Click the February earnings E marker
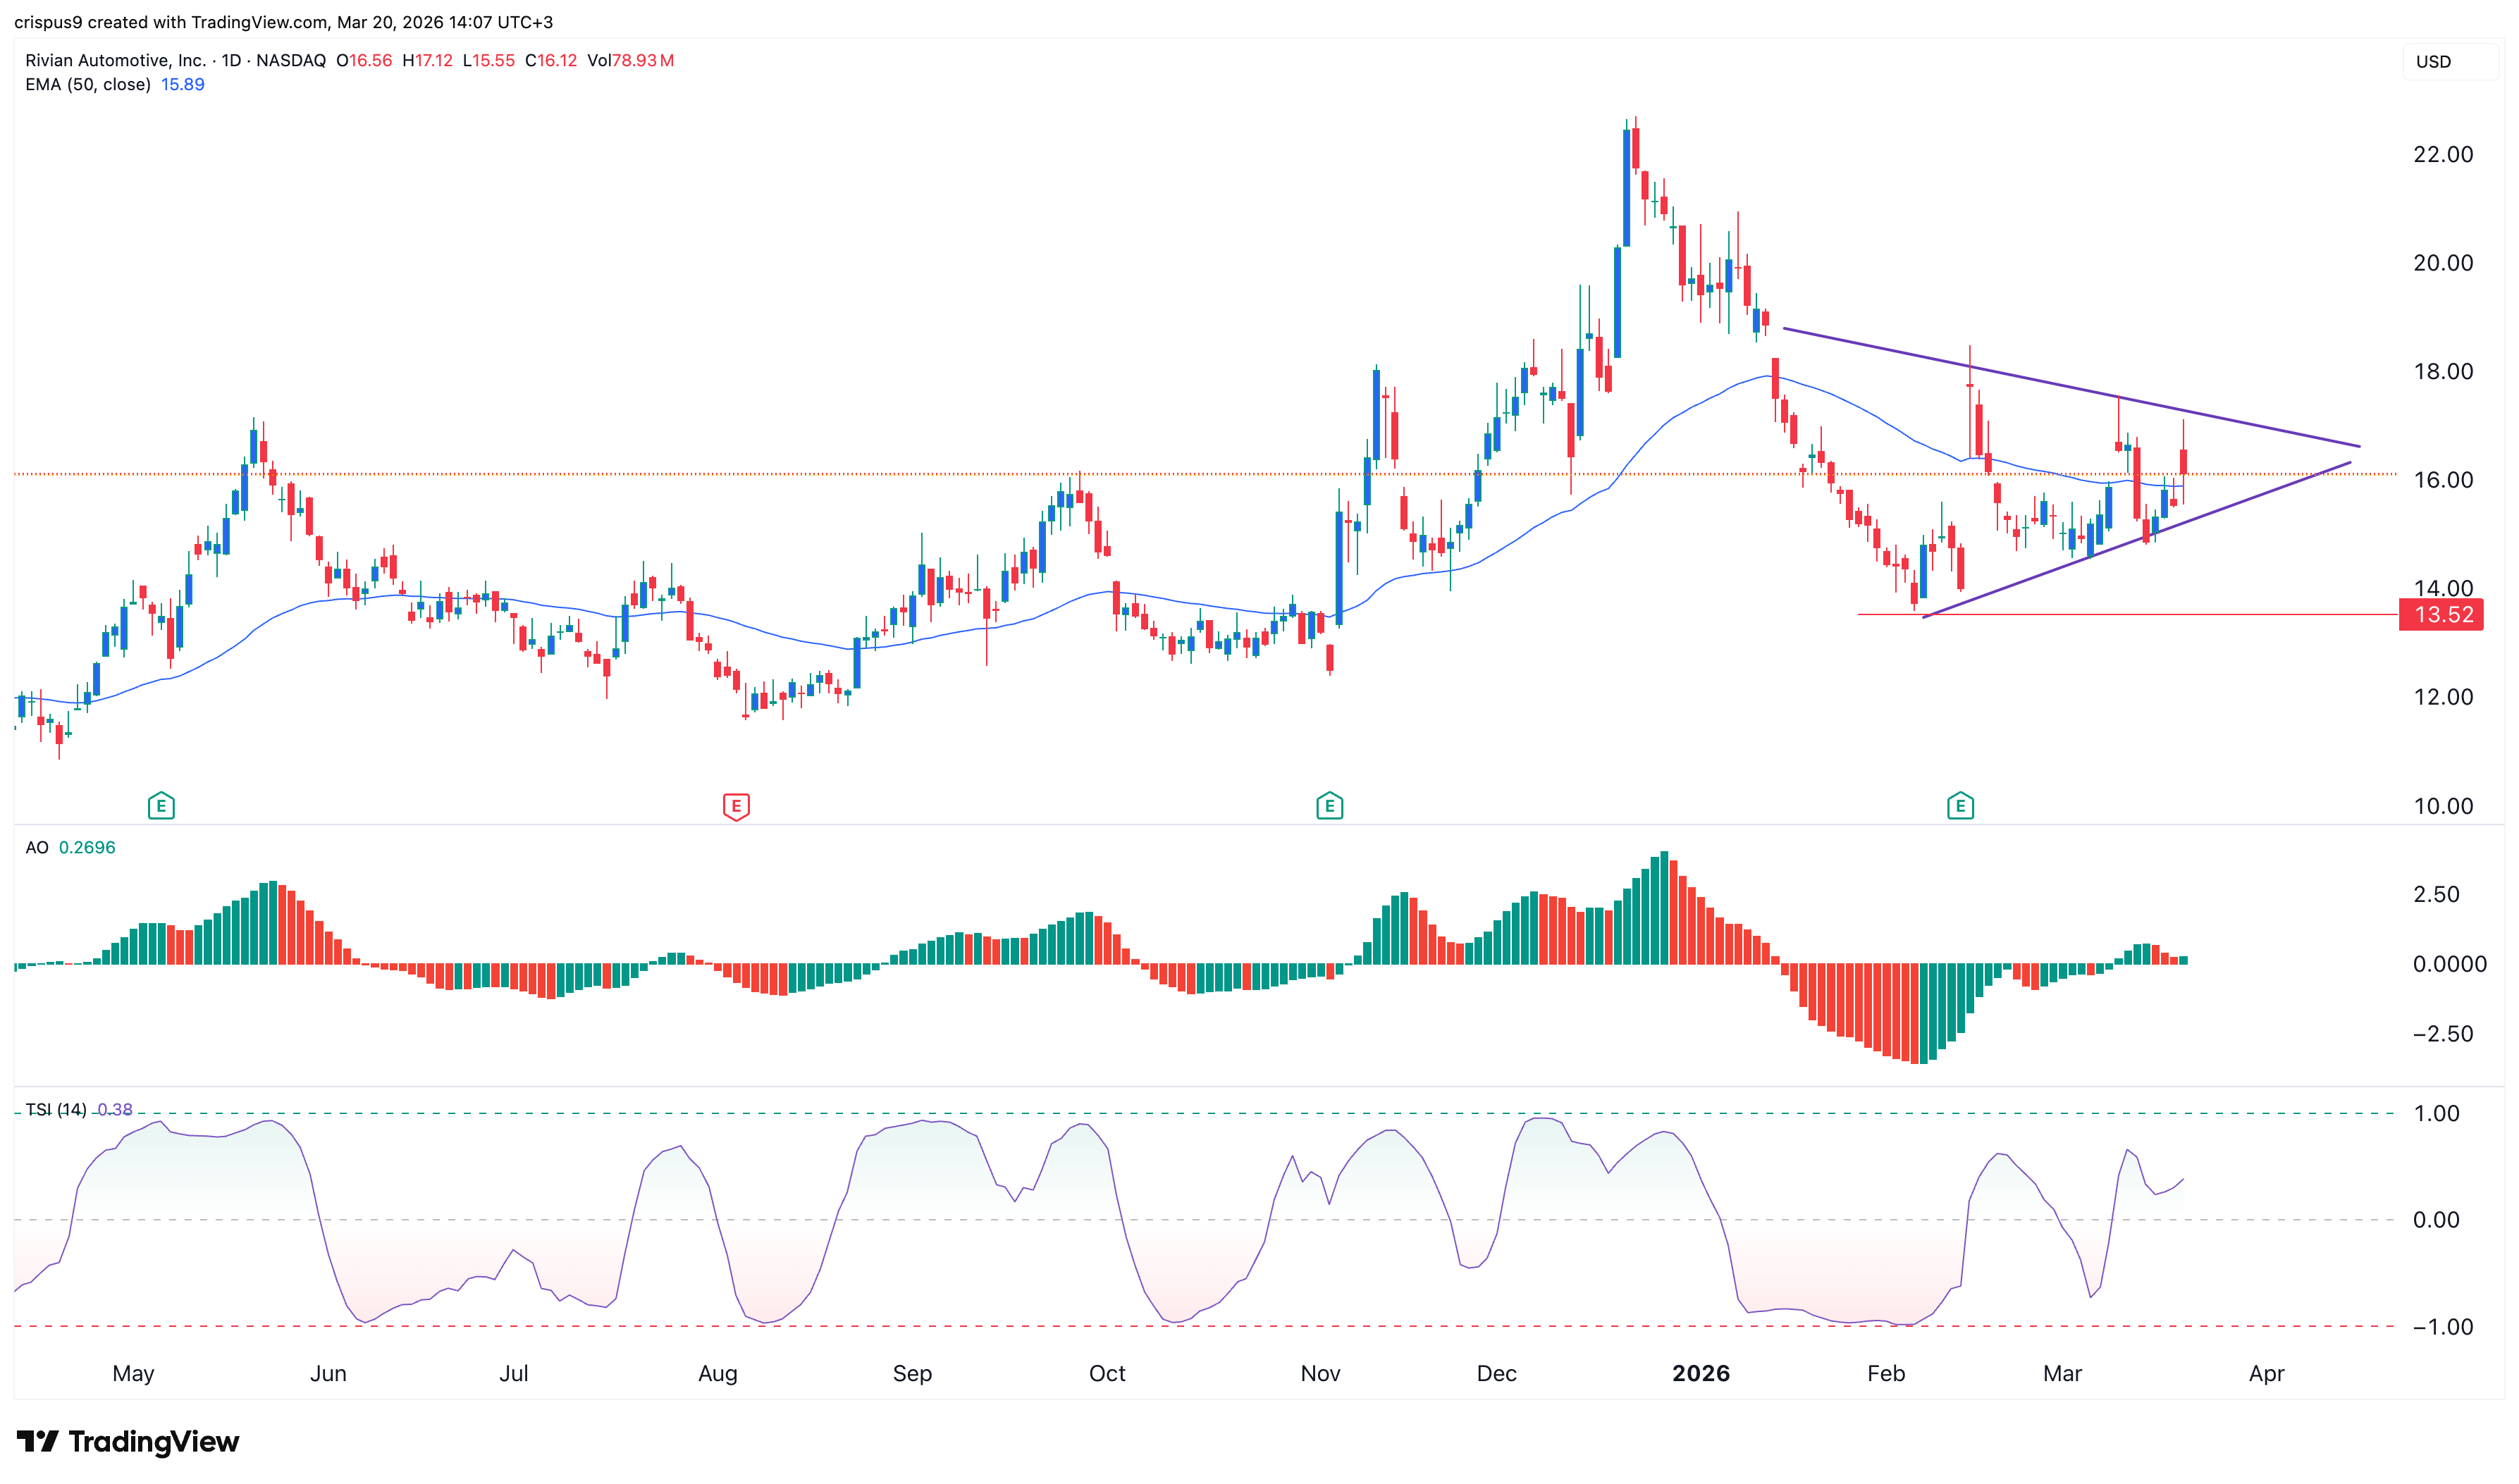 1960,806
